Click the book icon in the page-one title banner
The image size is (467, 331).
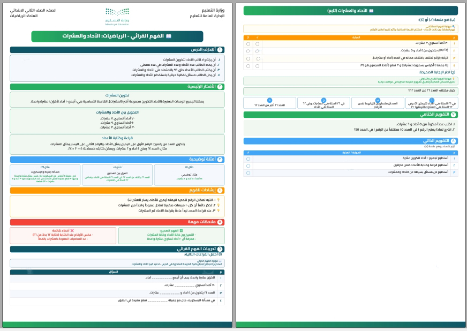pyautogui.click(x=169, y=36)
